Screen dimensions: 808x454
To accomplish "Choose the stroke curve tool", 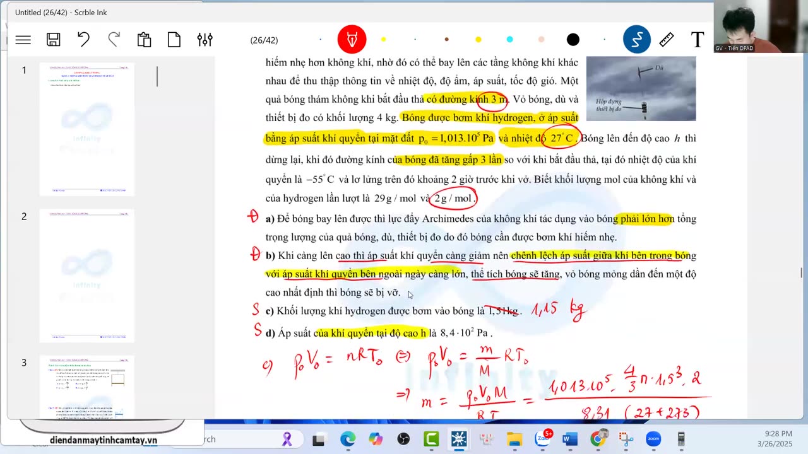I will (636, 40).
